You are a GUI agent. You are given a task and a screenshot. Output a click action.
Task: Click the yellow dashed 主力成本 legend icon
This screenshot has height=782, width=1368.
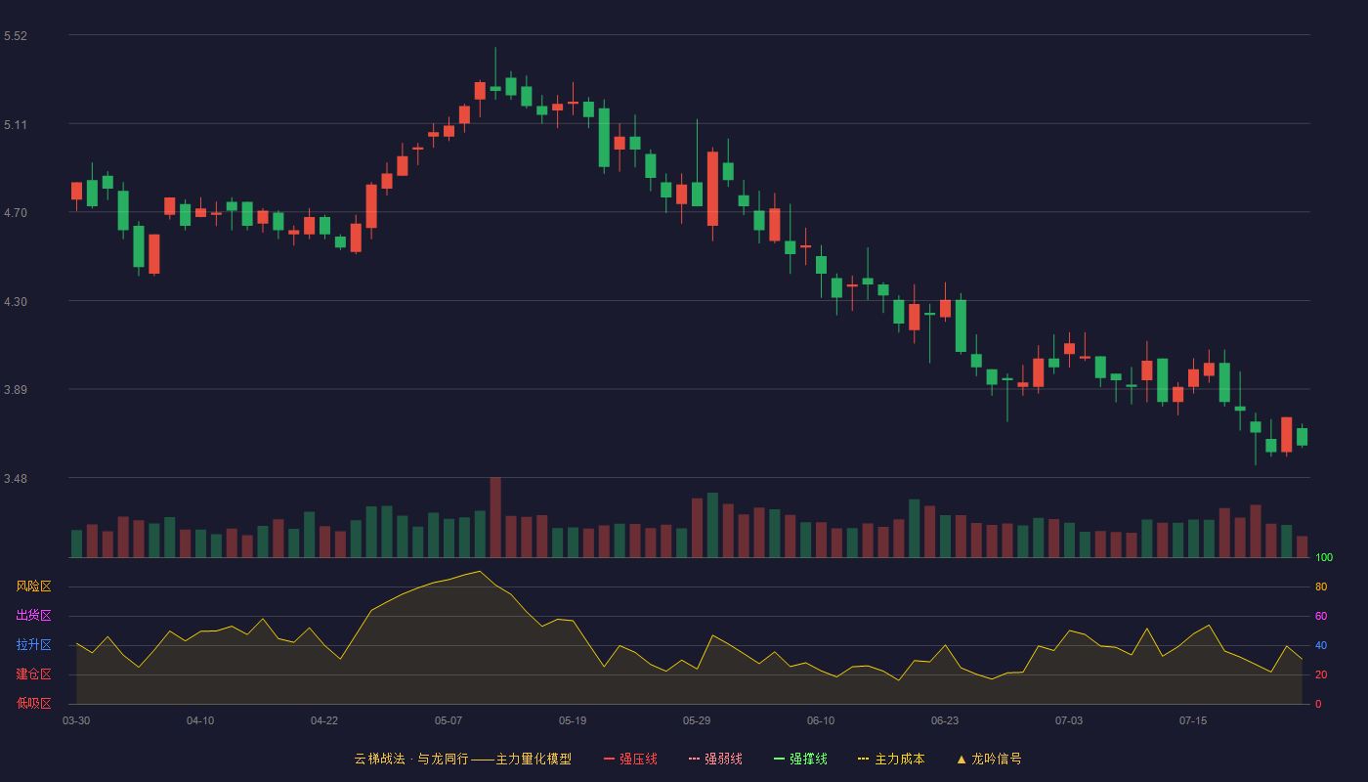coord(863,759)
